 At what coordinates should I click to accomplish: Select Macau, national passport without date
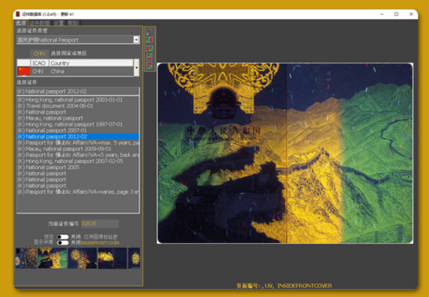point(78,118)
